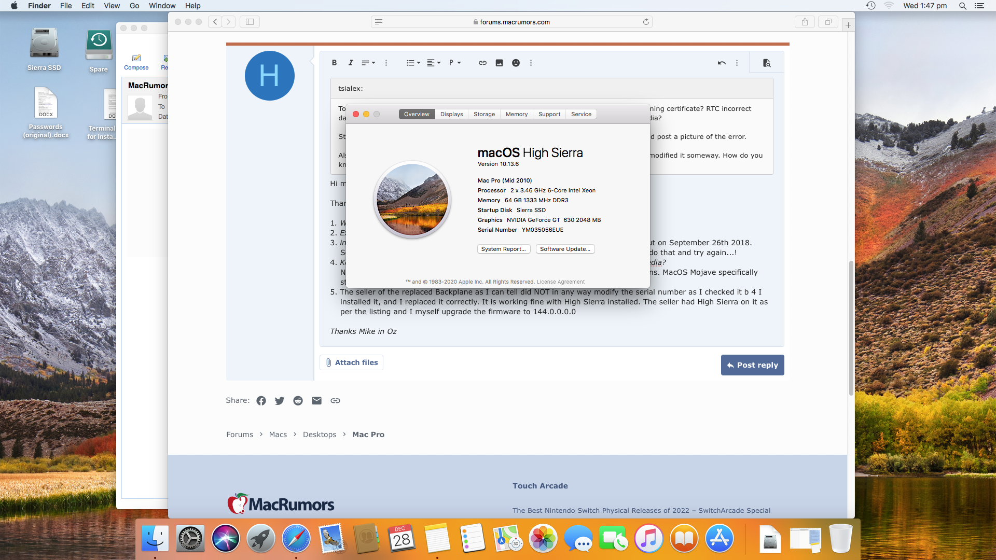Toggle bold formatting in the editor
This screenshot has width=996, height=560.
[x=335, y=63]
